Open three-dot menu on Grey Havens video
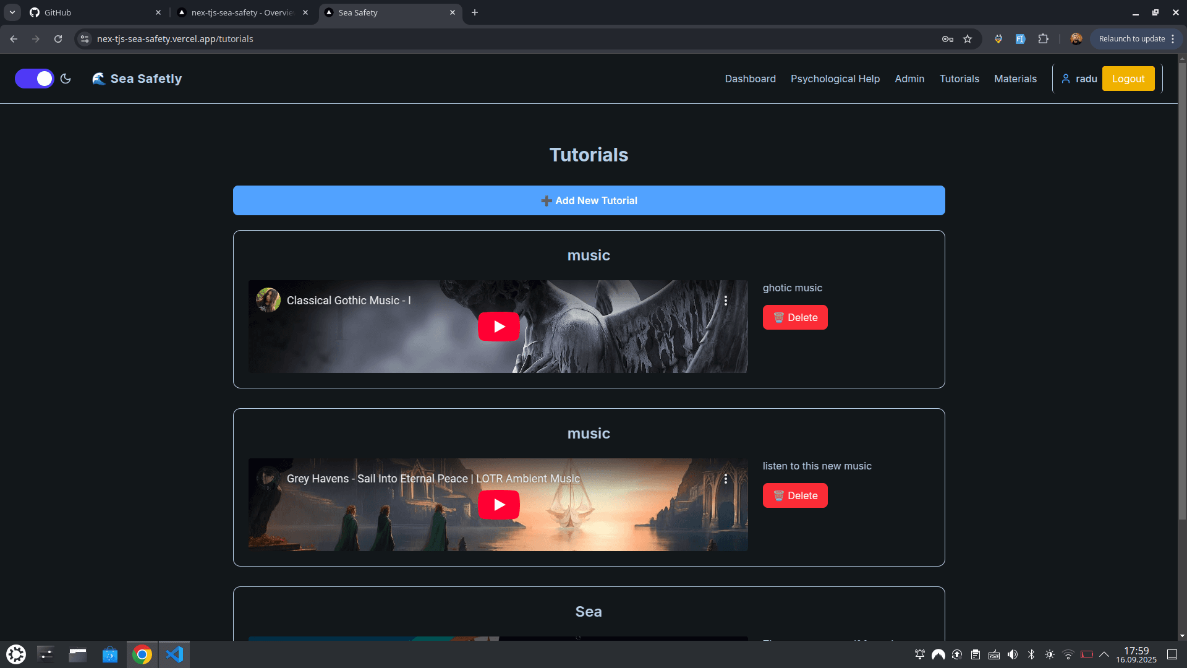Screen dimensions: 1187x668 tap(726, 479)
